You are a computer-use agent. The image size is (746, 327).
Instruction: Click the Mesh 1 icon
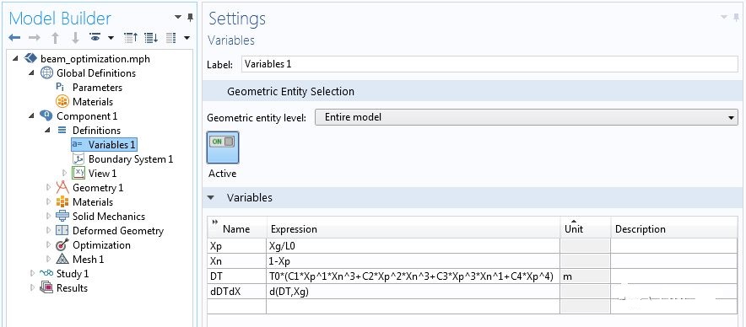(x=62, y=259)
